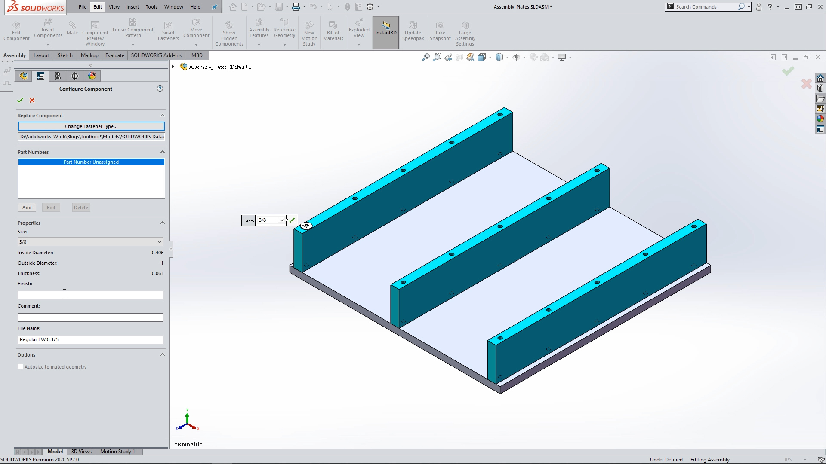Open SOLIDWORKS Resources in task pane
826x464 pixels.
820,78
